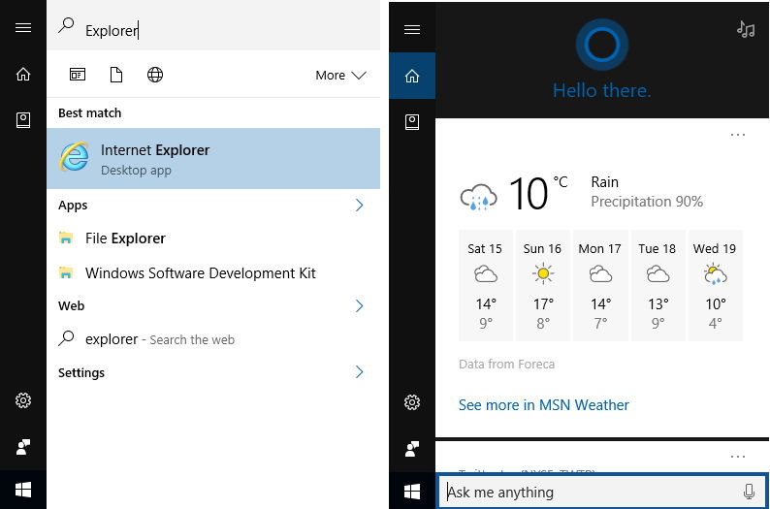Select Mon 17 forecast tile
Image resolution: width=770 pixels, height=509 pixels.
pos(600,285)
